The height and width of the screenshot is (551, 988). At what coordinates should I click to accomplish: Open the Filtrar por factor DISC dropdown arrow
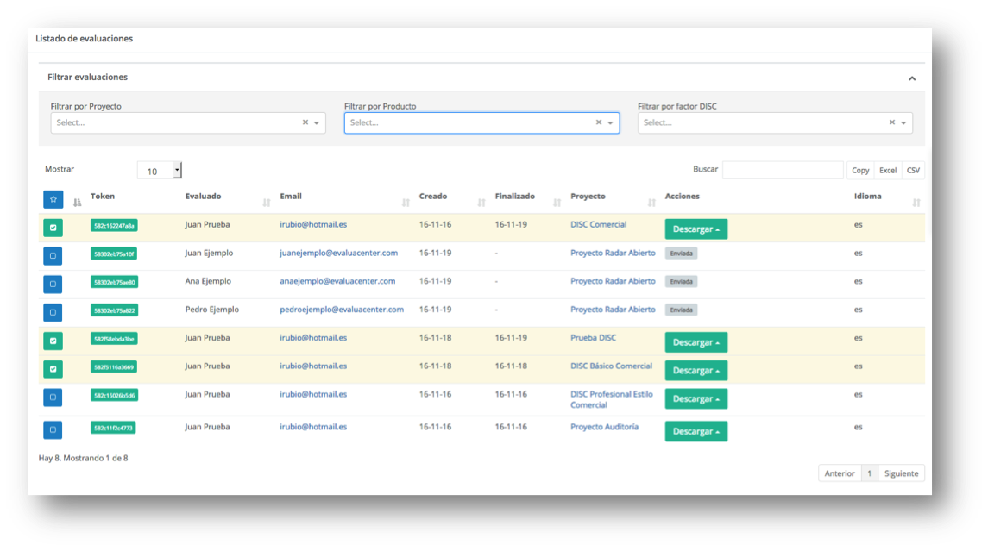pos(903,122)
